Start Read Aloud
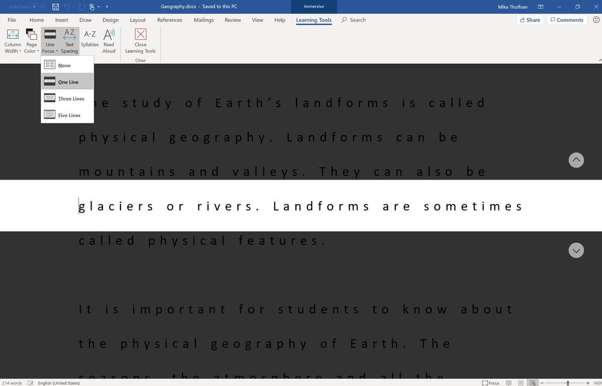 pyautogui.click(x=108, y=41)
